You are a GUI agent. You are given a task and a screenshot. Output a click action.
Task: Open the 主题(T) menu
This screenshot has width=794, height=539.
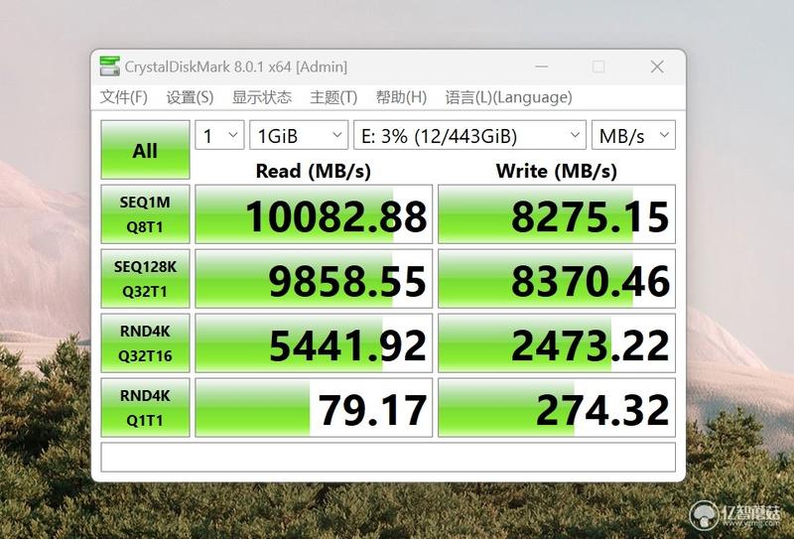click(333, 96)
